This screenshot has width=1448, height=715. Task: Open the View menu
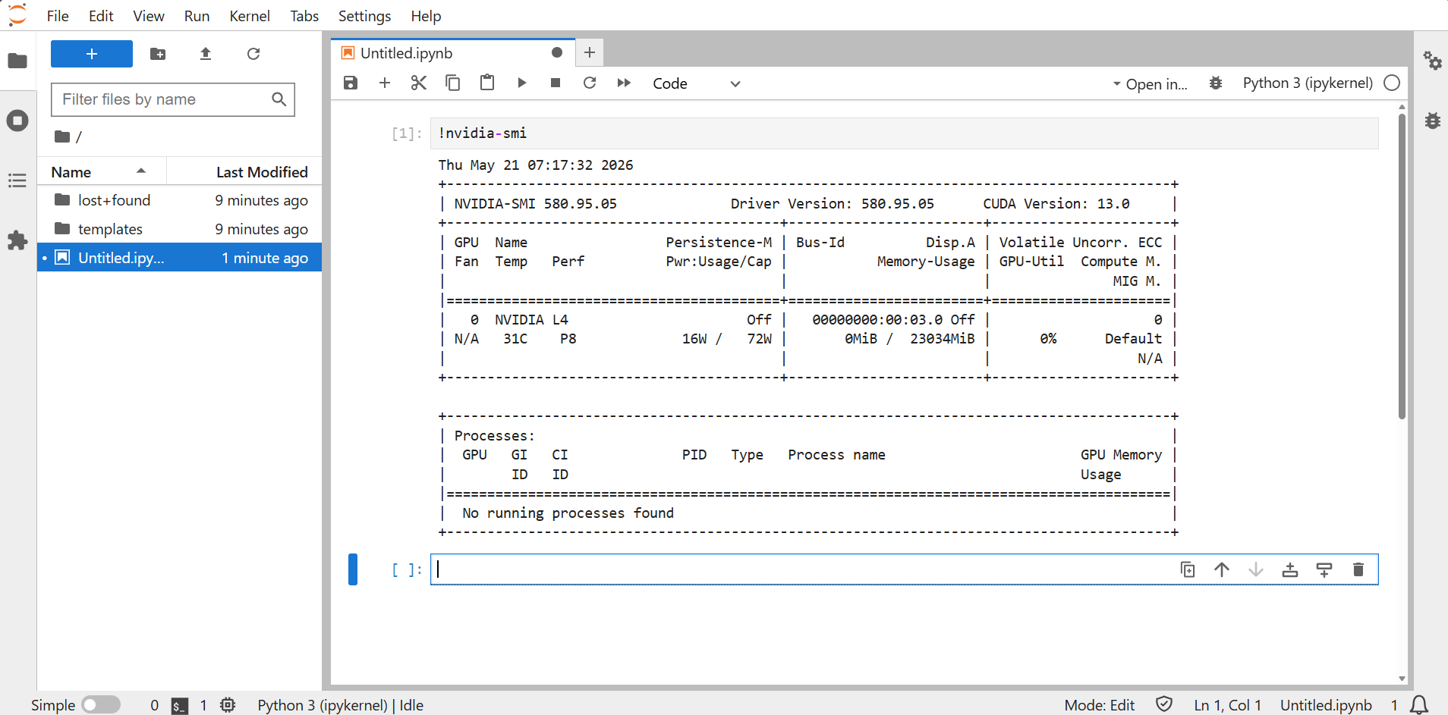coord(149,16)
